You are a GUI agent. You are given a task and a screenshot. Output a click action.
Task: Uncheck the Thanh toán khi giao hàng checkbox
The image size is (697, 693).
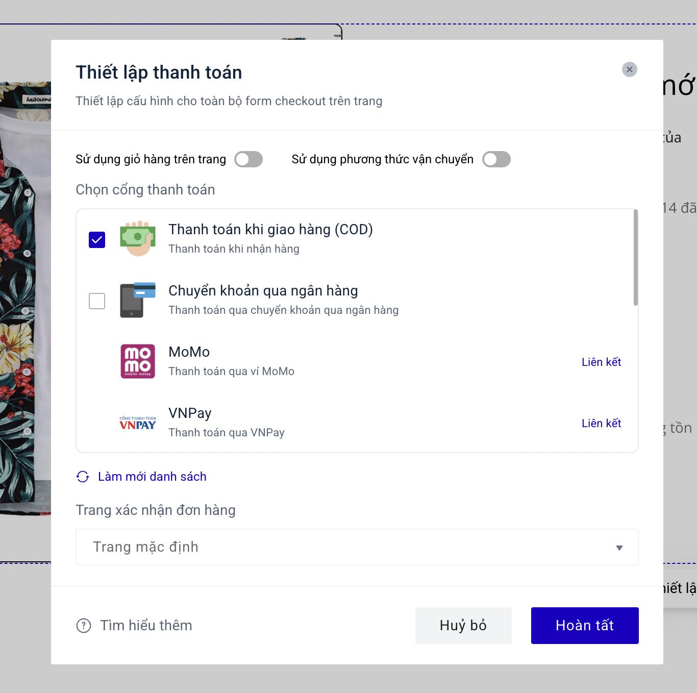pyautogui.click(x=97, y=239)
